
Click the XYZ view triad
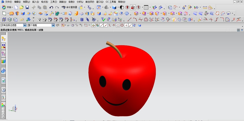click(x=13, y=108)
